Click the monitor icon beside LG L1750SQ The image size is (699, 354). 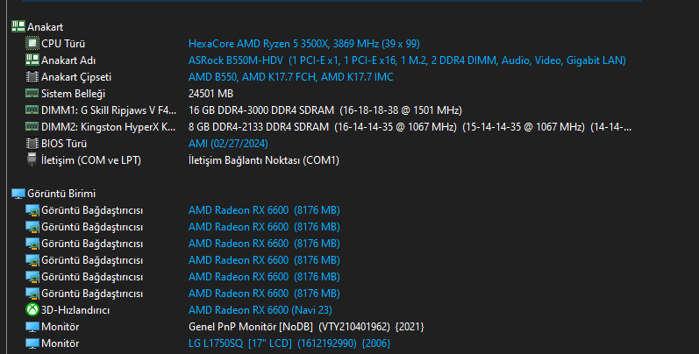click(x=32, y=343)
